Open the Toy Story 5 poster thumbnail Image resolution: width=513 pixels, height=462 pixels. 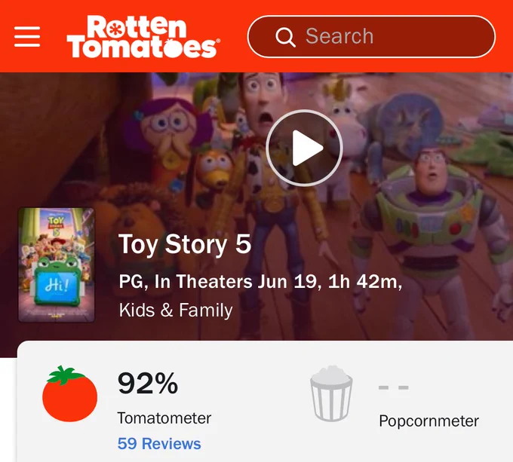coord(57,265)
